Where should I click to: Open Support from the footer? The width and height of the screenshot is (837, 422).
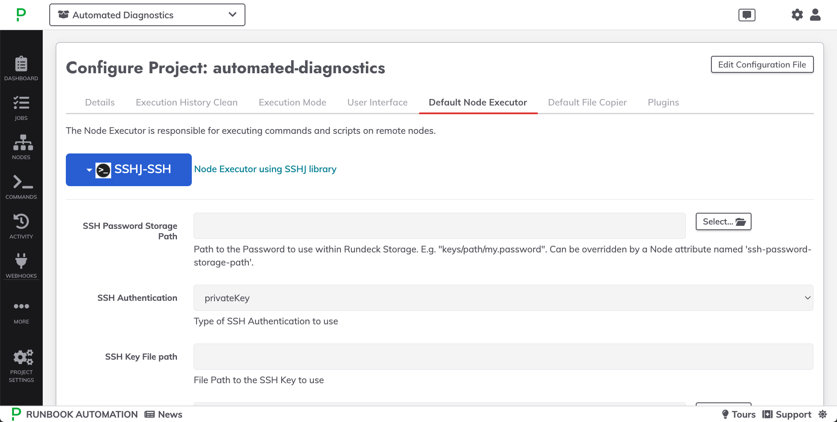(787, 414)
